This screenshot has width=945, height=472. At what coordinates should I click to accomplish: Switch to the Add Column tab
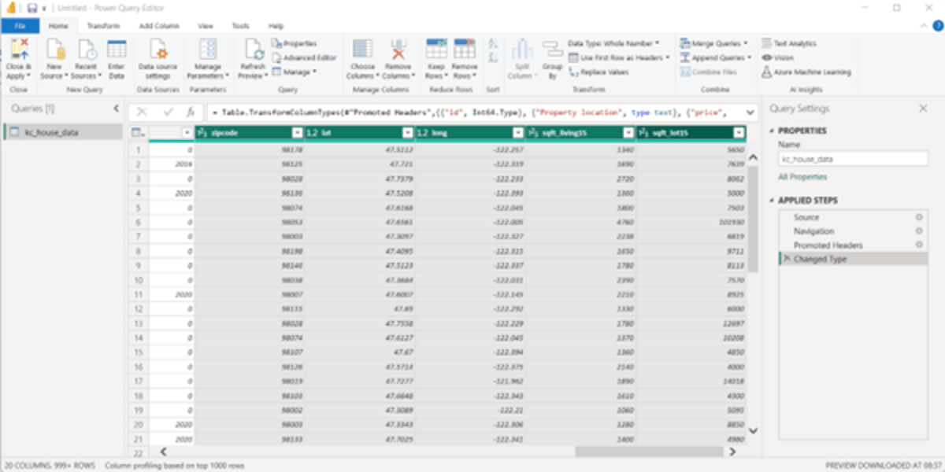(159, 26)
